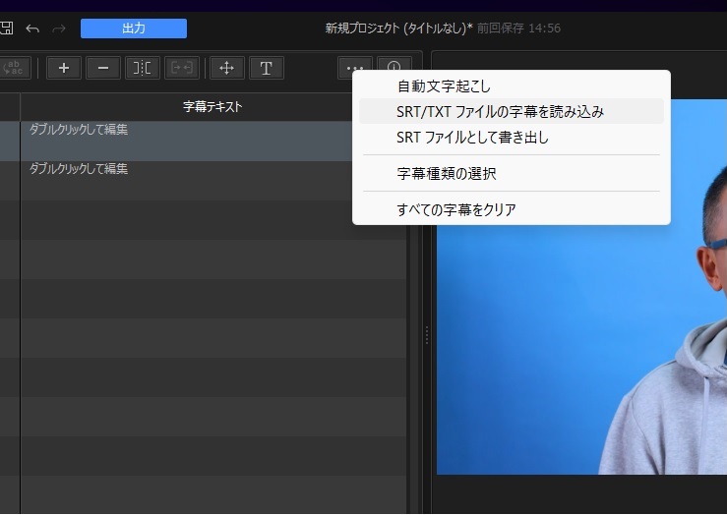Screen dimensions: 727x515
Task: Select SRT/TXT ファイルの字幕を読み込み
Action: pyautogui.click(x=512, y=112)
